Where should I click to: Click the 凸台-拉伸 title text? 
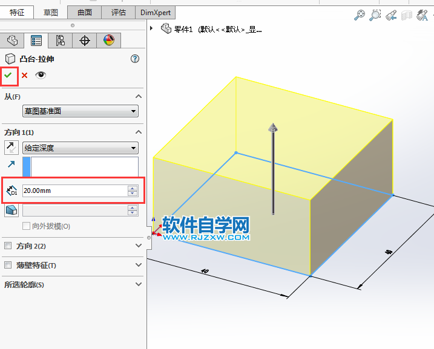pyautogui.click(x=37, y=59)
